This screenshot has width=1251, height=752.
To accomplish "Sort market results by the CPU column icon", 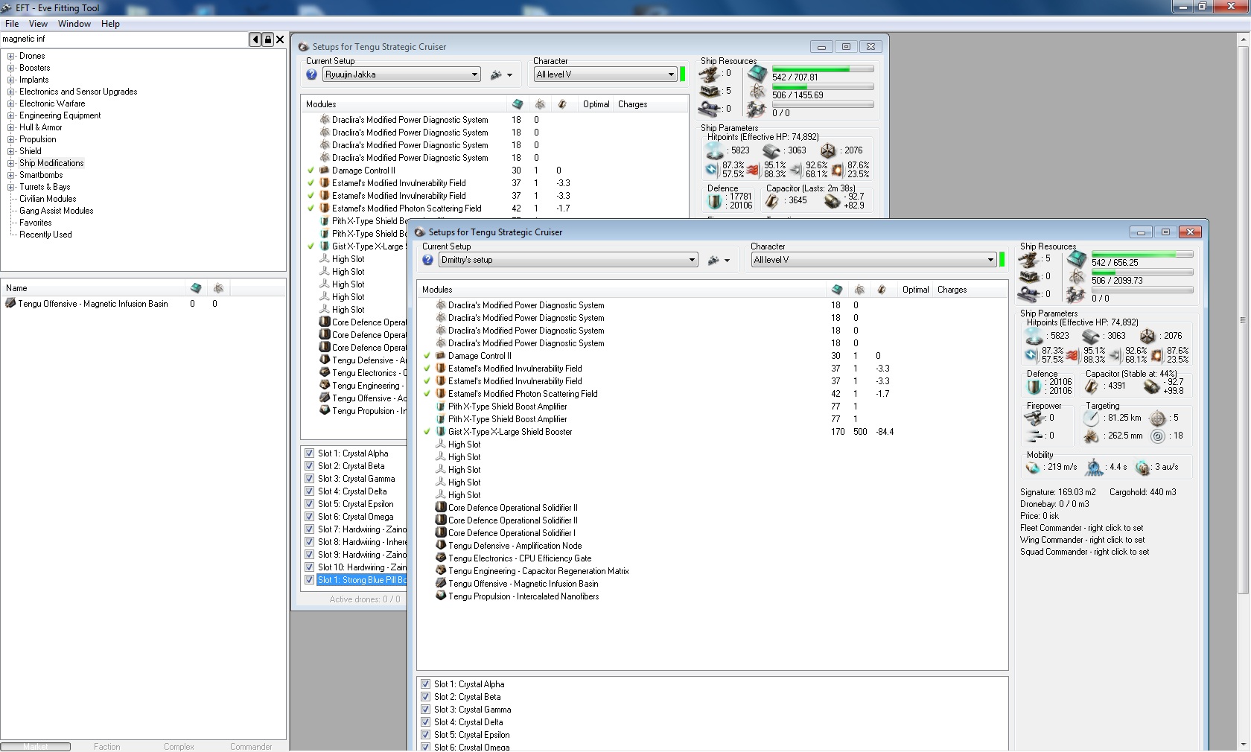I will 196,288.
